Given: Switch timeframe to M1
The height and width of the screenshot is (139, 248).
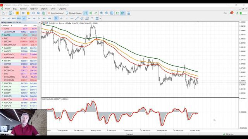Looking at the screenshot, I should coord(4,19).
